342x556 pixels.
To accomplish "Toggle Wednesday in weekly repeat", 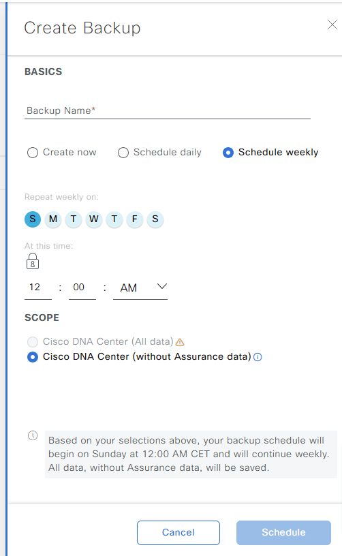I will [94, 219].
